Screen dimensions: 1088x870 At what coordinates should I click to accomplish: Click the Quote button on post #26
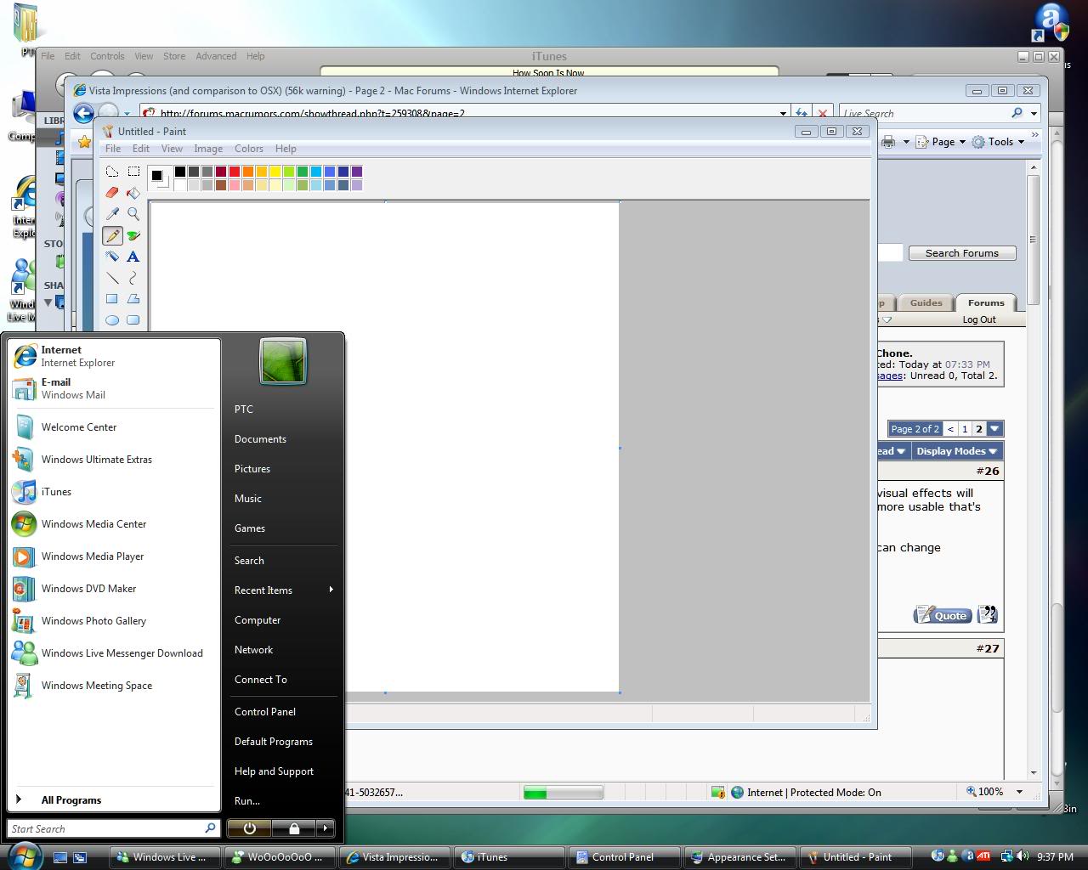[x=943, y=614]
